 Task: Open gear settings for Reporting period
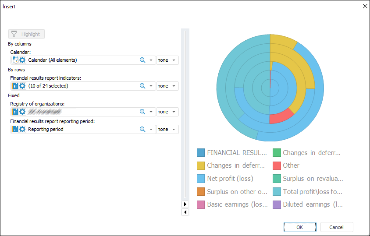pos(22,129)
